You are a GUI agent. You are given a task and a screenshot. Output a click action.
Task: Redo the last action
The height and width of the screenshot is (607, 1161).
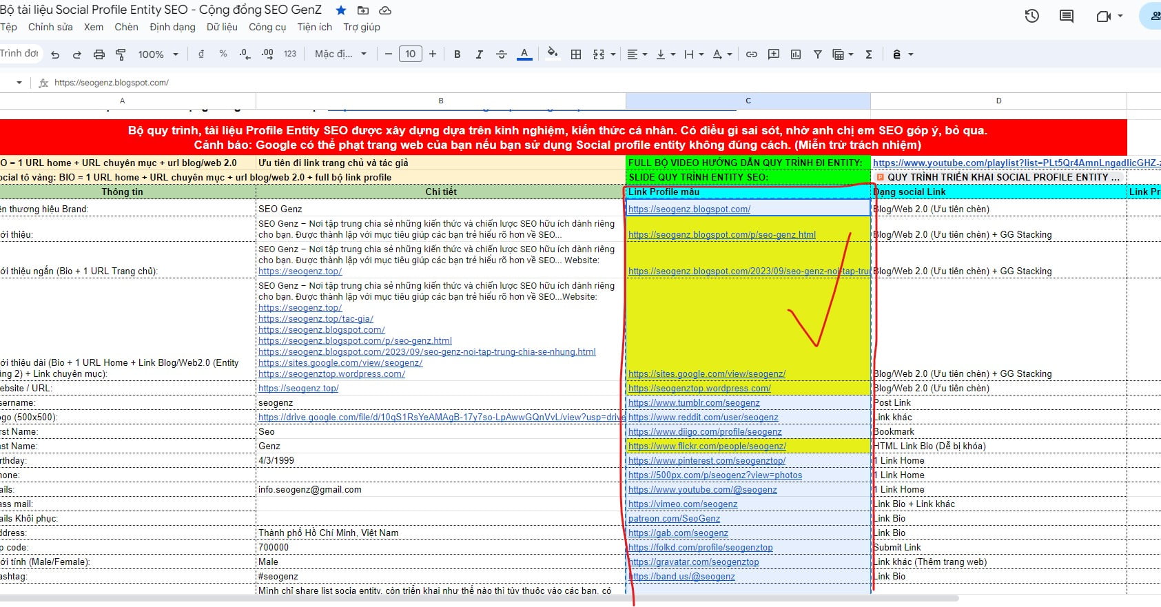point(77,54)
